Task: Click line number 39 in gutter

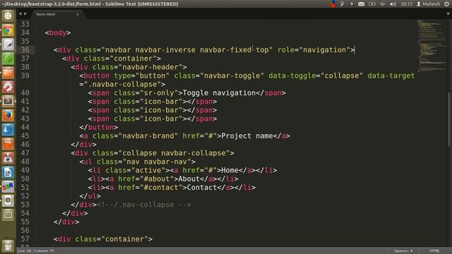Action: tap(25, 75)
